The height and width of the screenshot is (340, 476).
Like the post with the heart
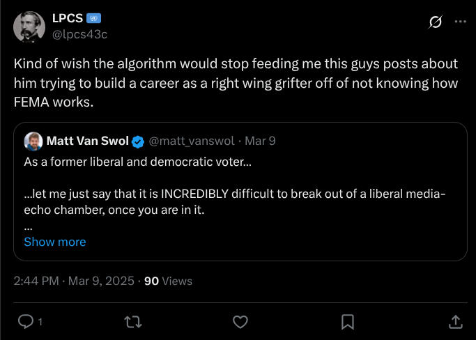coord(240,321)
